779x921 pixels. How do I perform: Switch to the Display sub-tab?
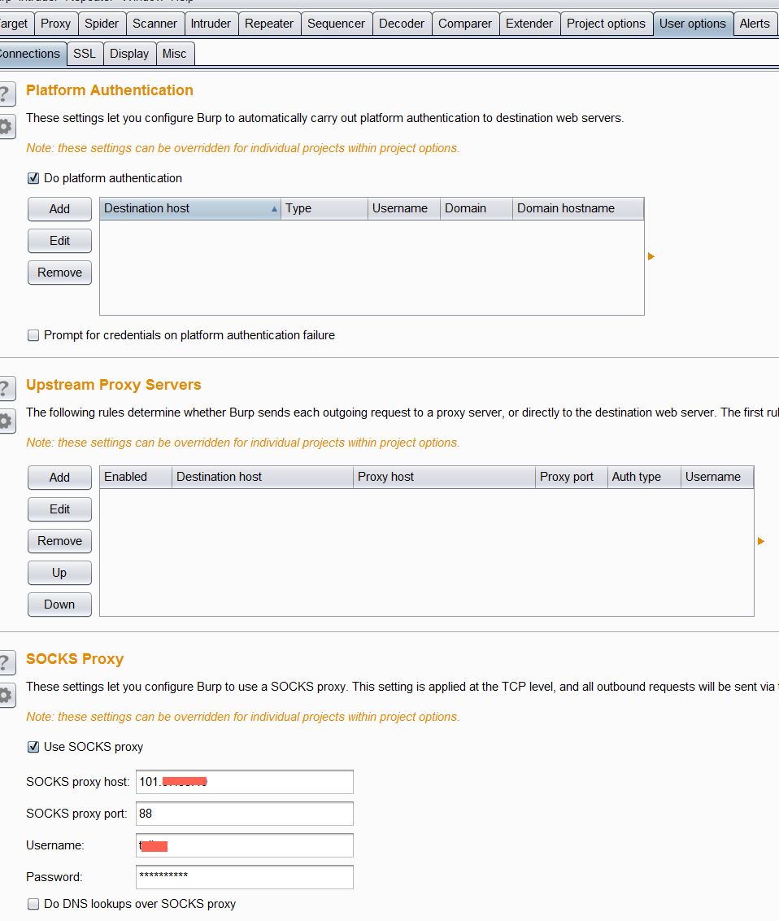point(129,54)
